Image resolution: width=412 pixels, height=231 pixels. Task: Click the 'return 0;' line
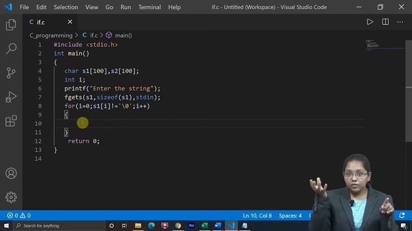[x=84, y=141]
